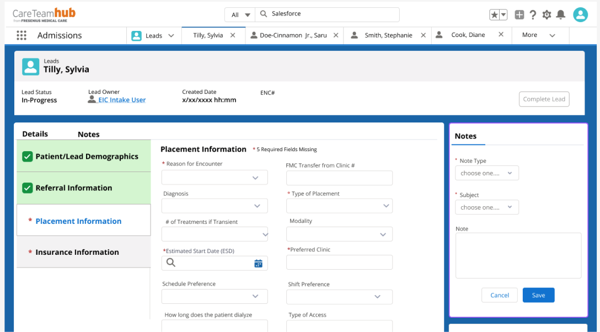600x332 pixels.
Task: Click the global add plus icon
Action: tap(519, 15)
